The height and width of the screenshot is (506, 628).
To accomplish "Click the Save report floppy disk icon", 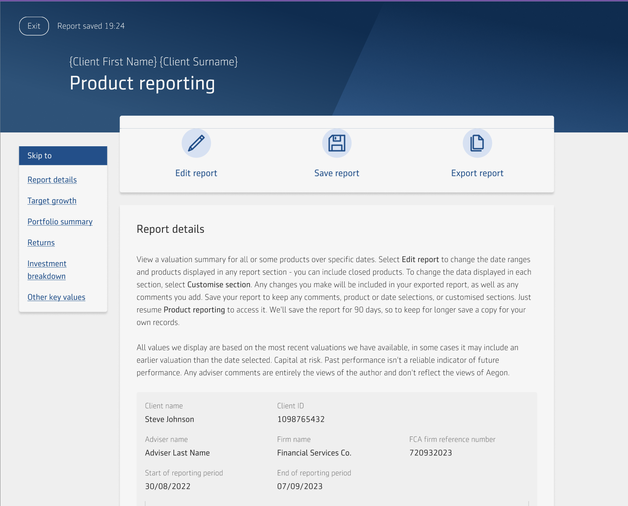I will pyautogui.click(x=336, y=143).
